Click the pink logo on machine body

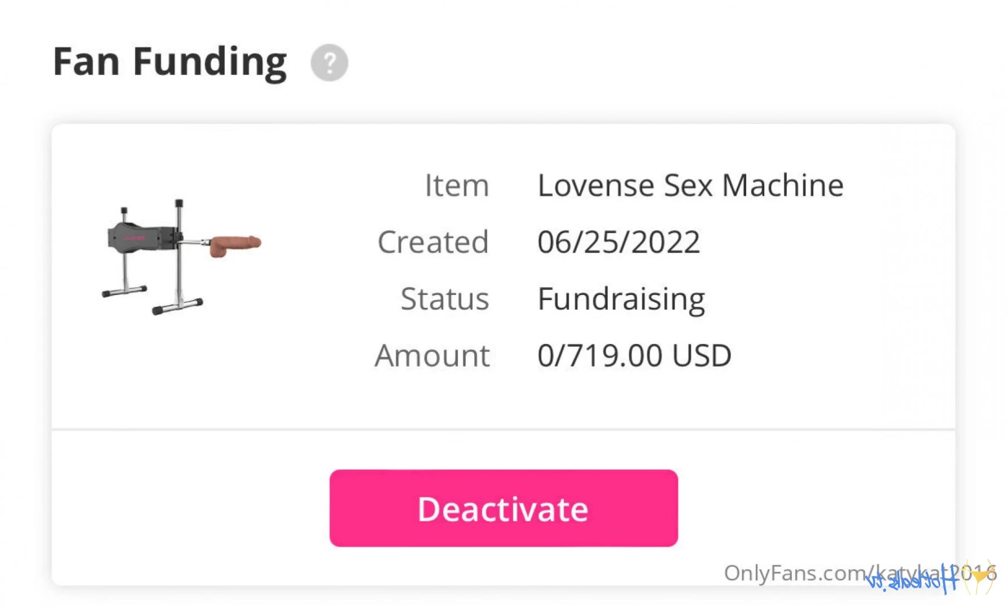pyautogui.click(x=134, y=239)
